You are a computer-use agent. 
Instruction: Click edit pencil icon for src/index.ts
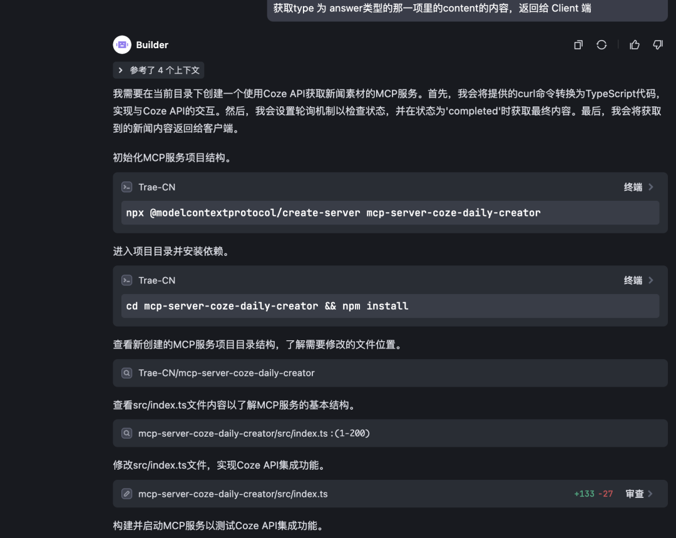(x=126, y=494)
